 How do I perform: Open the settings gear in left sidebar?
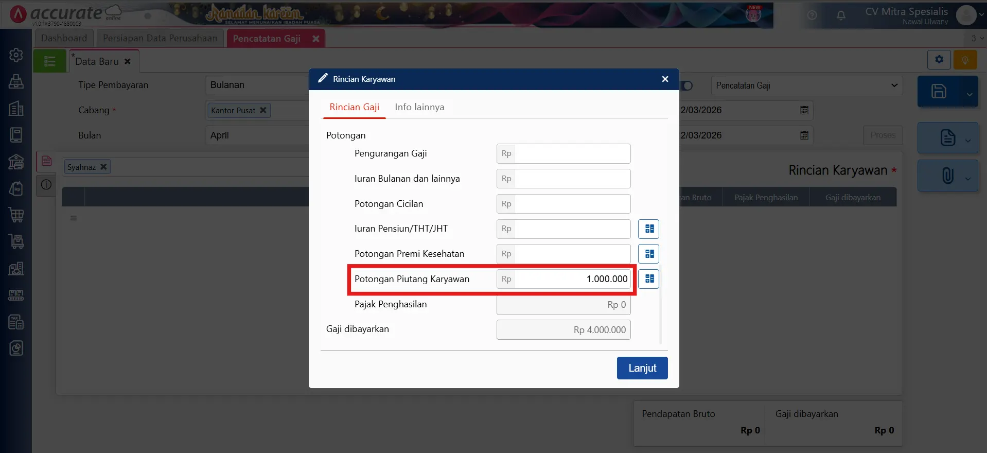16,55
